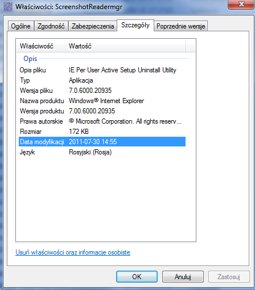Open the Zgodność tab
This screenshot has width=255, height=290.
point(51,26)
